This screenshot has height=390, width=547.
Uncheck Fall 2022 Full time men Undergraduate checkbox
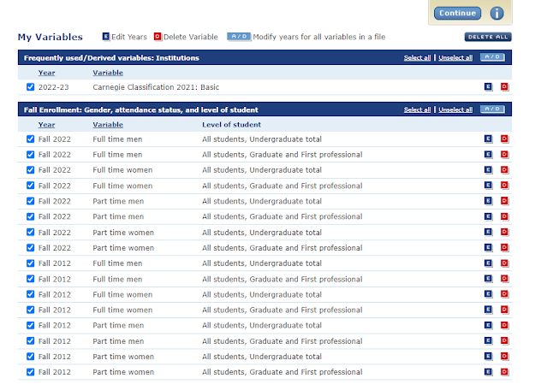[x=31, y=139]
